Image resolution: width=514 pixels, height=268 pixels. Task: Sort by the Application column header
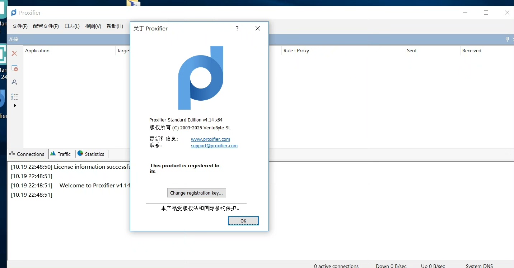[69, 51]
